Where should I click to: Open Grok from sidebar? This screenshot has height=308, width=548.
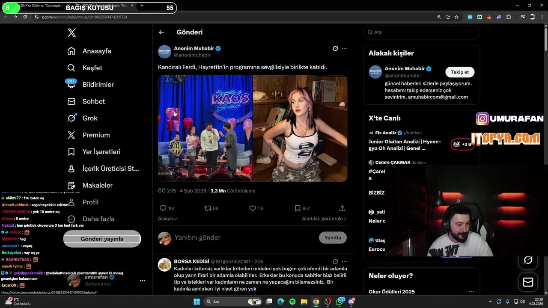(x=82, y=118)
